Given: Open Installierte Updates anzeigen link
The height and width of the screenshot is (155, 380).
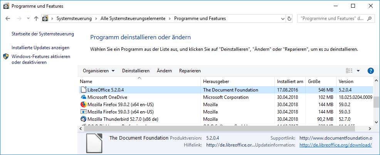Looking at the screenshot, I should (x=40, y=48).
